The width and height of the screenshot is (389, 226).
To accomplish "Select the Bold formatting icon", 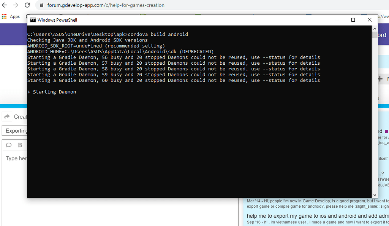I will point(19,145).
